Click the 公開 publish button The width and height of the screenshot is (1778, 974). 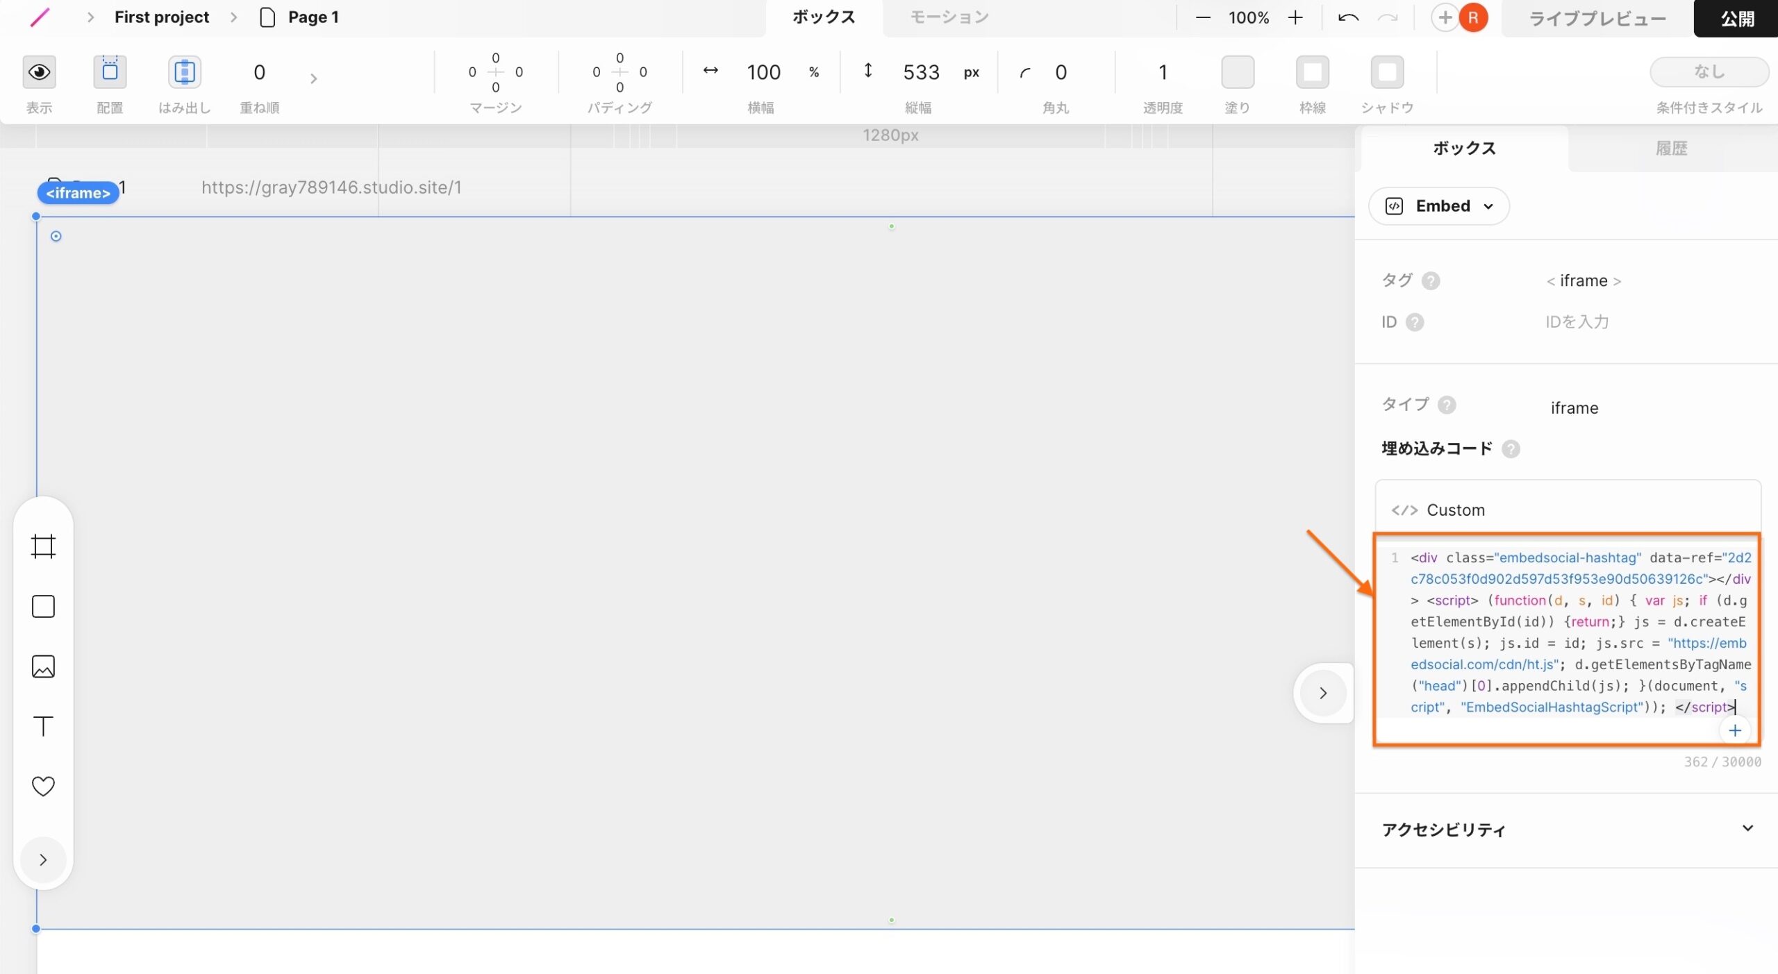(1736, 19)
